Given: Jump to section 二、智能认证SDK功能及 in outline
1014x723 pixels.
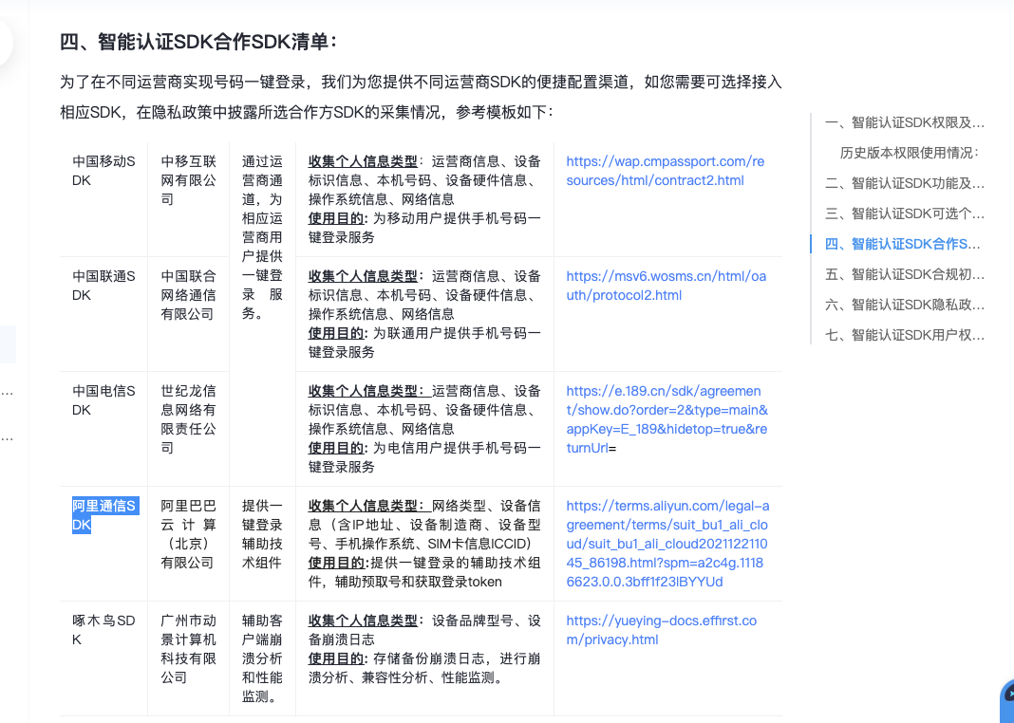Looking at the screenshot, I should [904, 183].
